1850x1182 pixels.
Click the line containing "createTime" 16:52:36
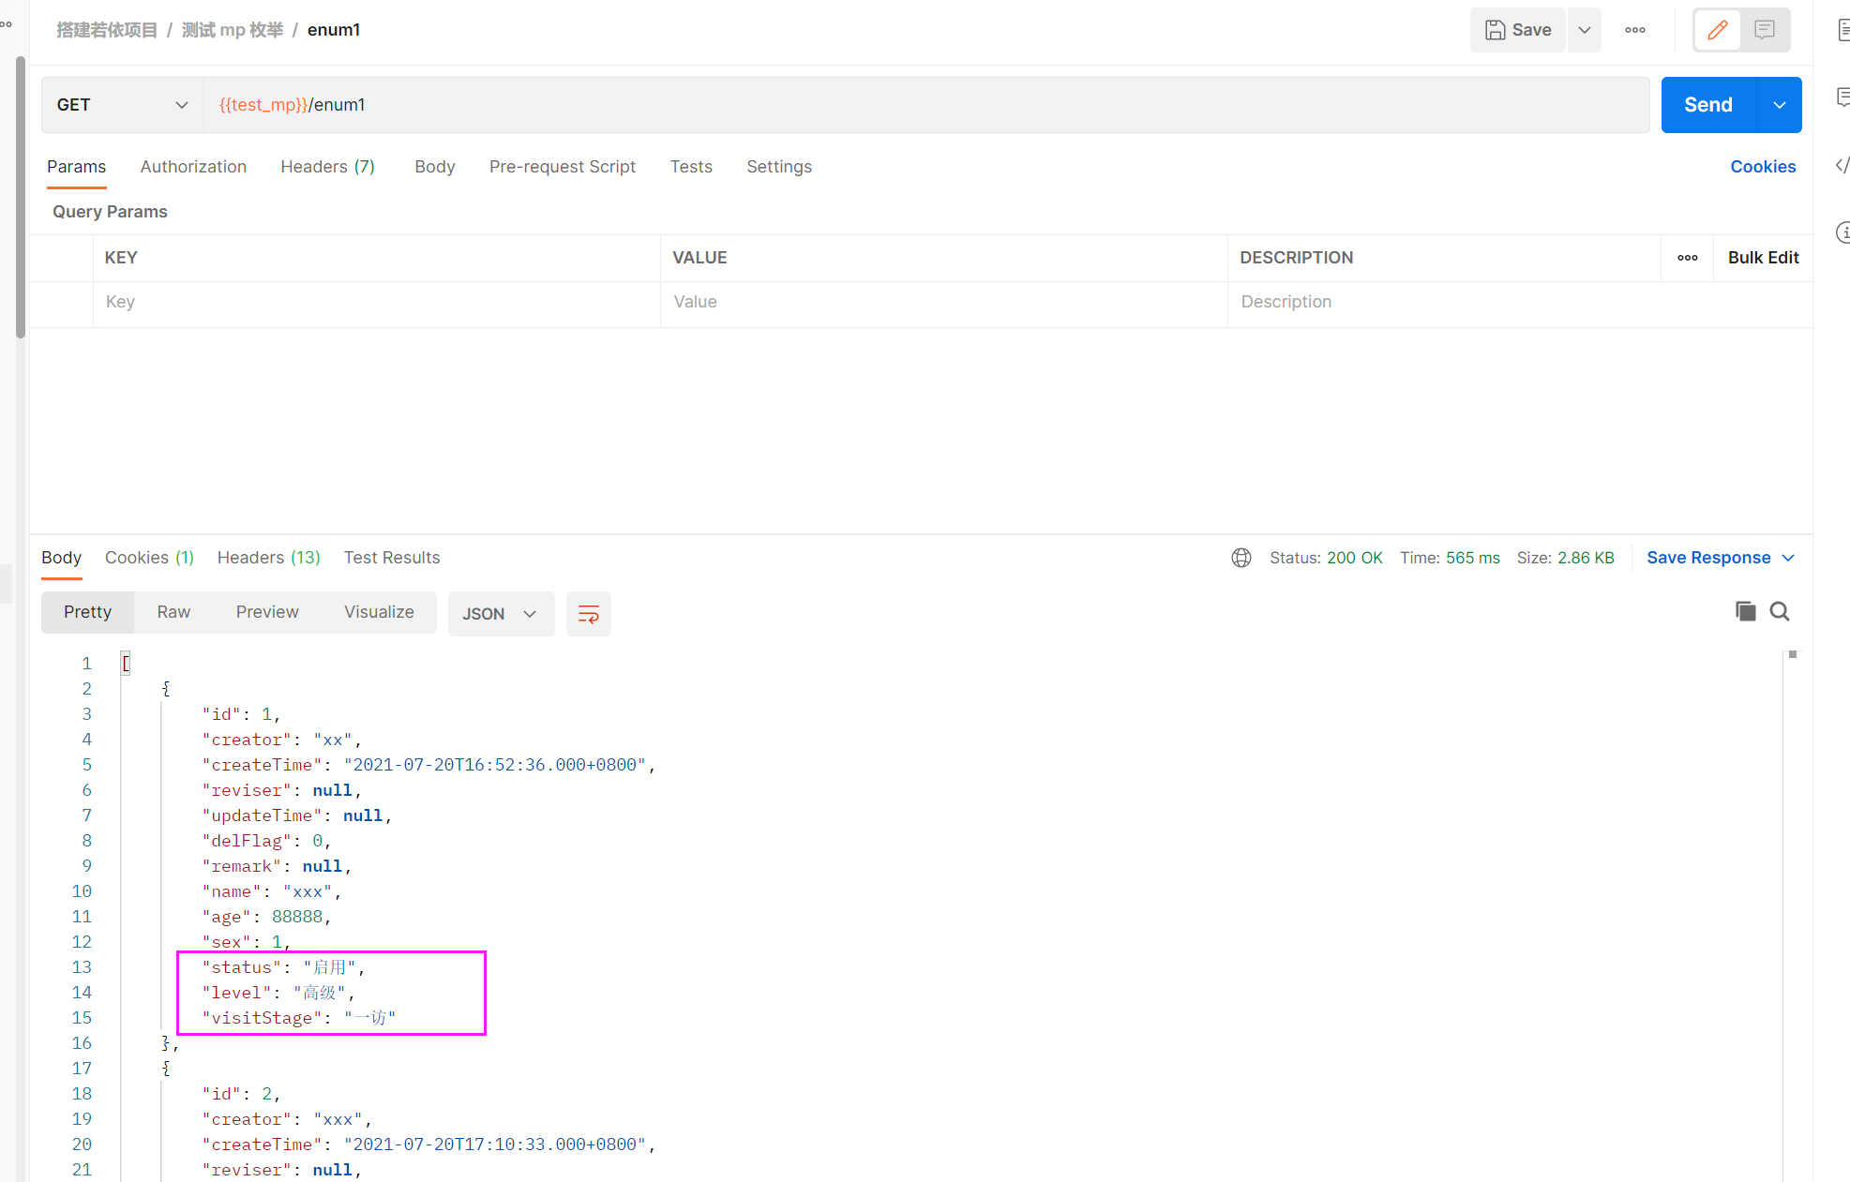pos(429,765)
